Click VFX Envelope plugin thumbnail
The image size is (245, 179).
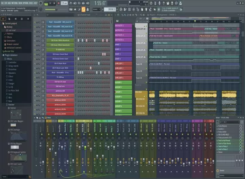tap(18, 136)
